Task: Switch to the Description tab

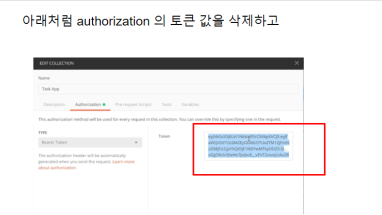Action: (x=54, y=105)
